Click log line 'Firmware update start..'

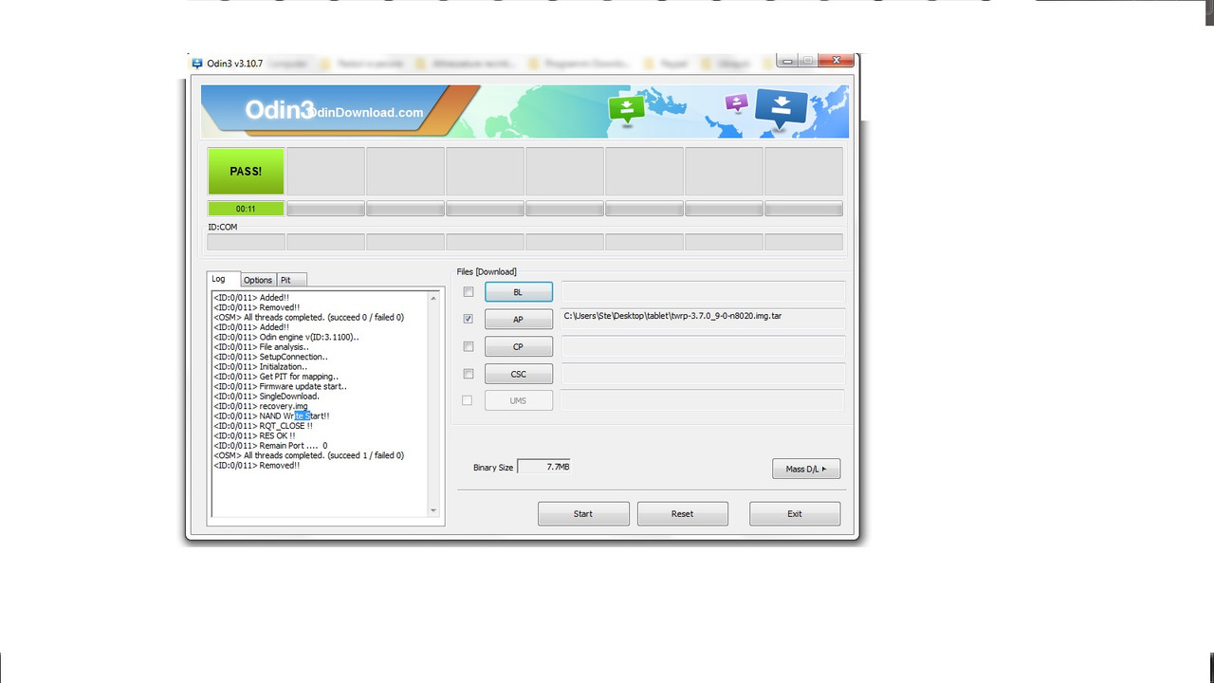tap(280, 386)
